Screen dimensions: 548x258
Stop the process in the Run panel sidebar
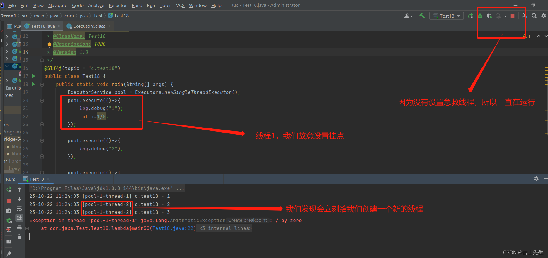[x=9, y=201]
